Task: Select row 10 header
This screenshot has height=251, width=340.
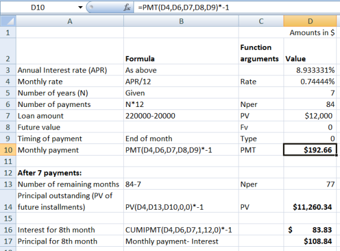Action: tap(8, 150)
